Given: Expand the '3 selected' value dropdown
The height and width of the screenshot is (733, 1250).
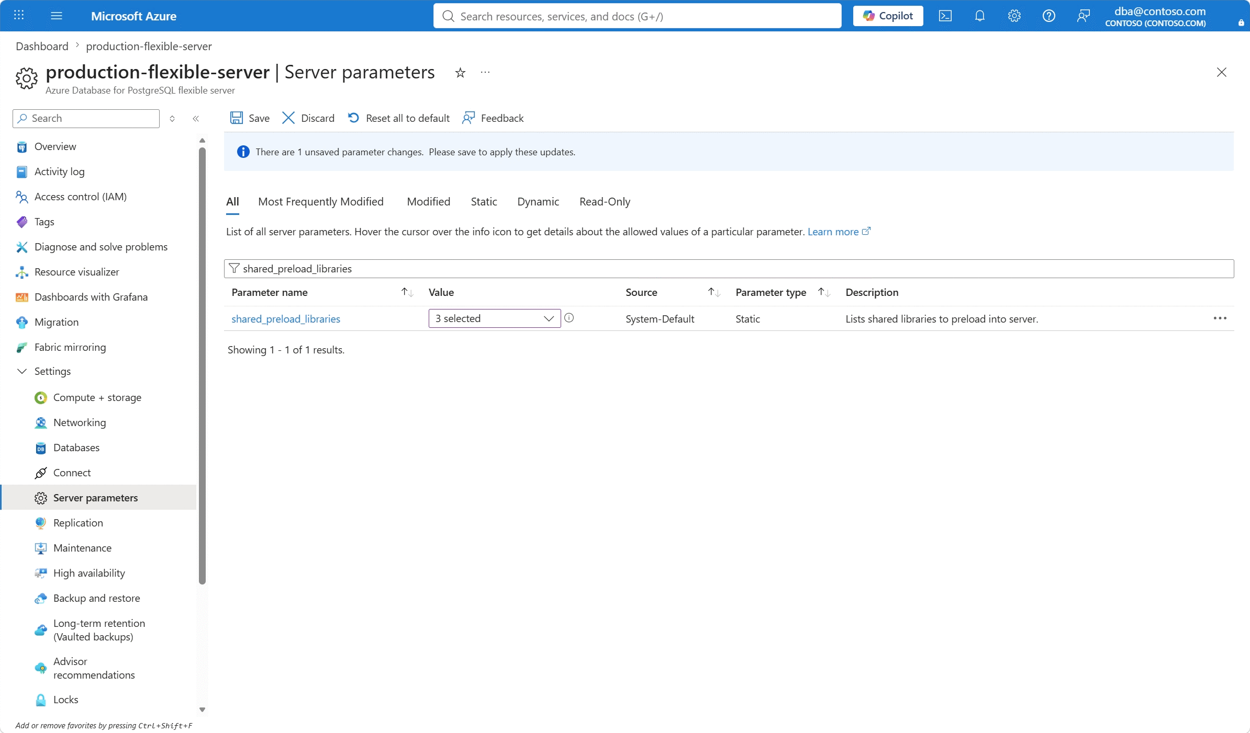Looking at the screenshot, I should 495,318.
